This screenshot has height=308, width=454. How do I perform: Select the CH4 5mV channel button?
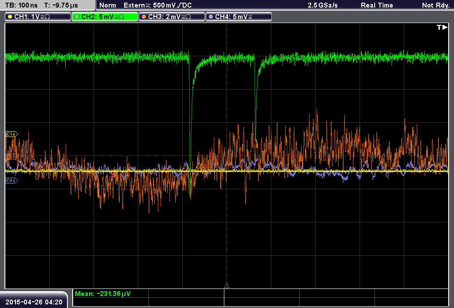coord(239,17)
